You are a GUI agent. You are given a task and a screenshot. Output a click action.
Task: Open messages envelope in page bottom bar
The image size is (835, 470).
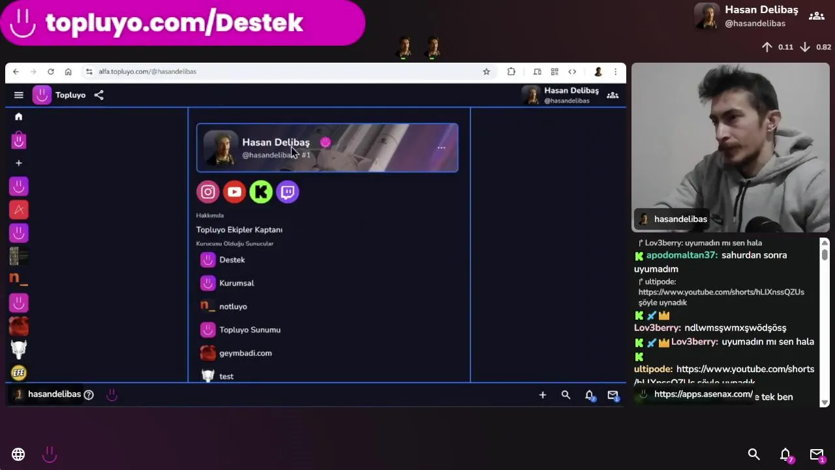613,395
